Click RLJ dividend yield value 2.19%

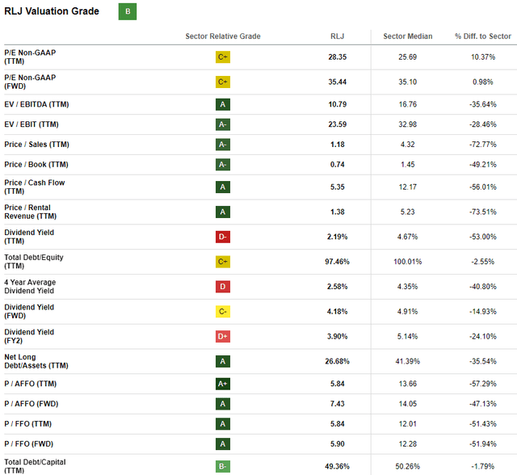(338, 237)
